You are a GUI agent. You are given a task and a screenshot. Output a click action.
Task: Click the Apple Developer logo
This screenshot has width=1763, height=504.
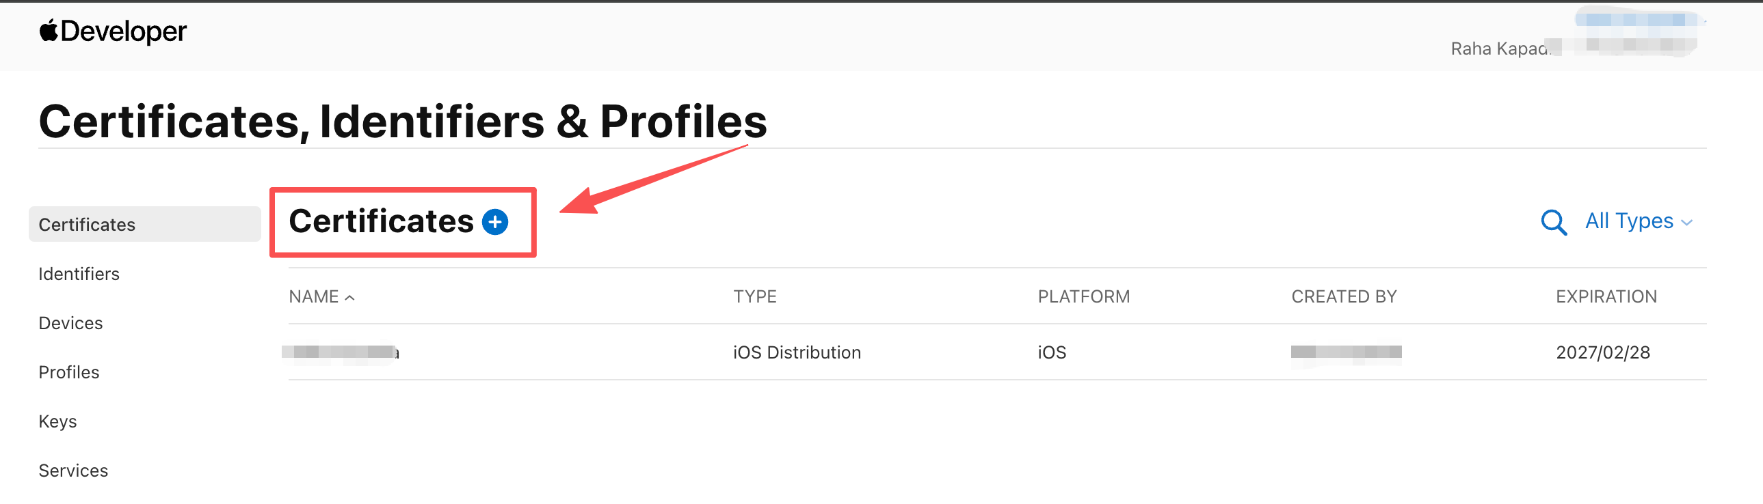[113, 31]
